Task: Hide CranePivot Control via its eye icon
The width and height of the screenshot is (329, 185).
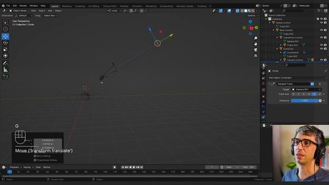Action: coord(321,38)
